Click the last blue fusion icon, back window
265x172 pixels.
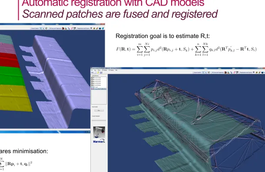click(103, 28)
